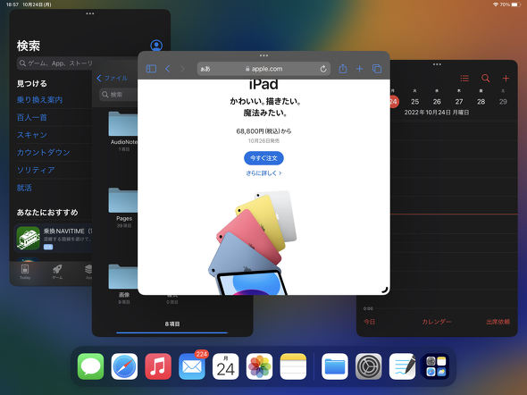Tap Wi-Fi status icon

(x=496, y=4)
